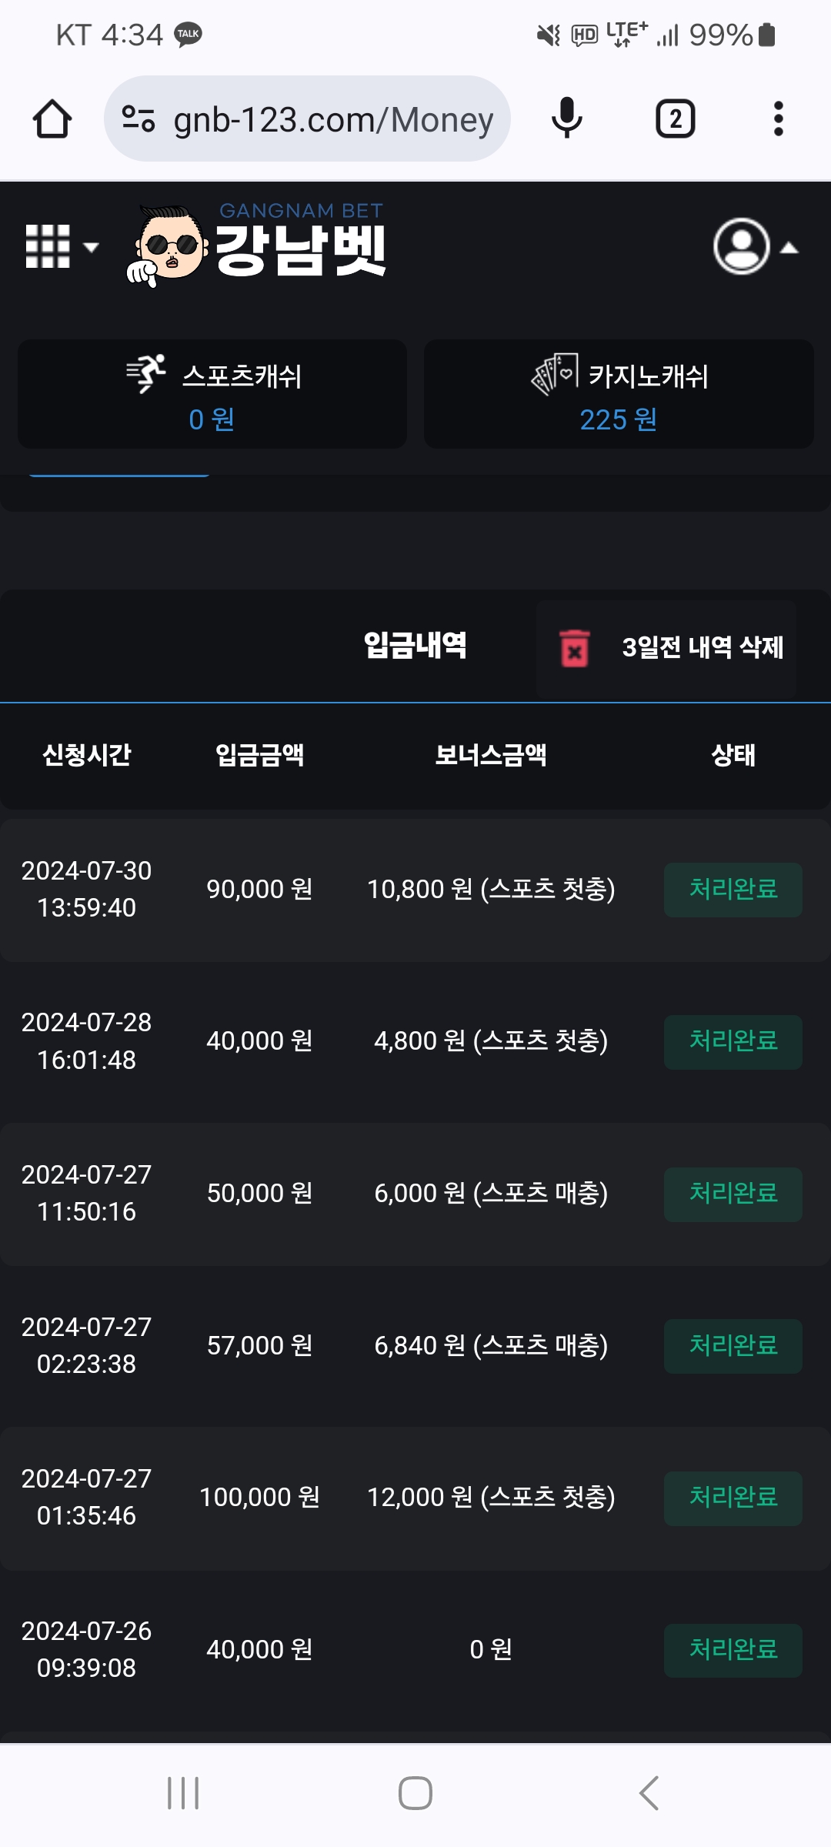Viewport: 831px width, 1847px height.
Task: Expand the grid menu dropdown arrow
Action: (92, 248)
